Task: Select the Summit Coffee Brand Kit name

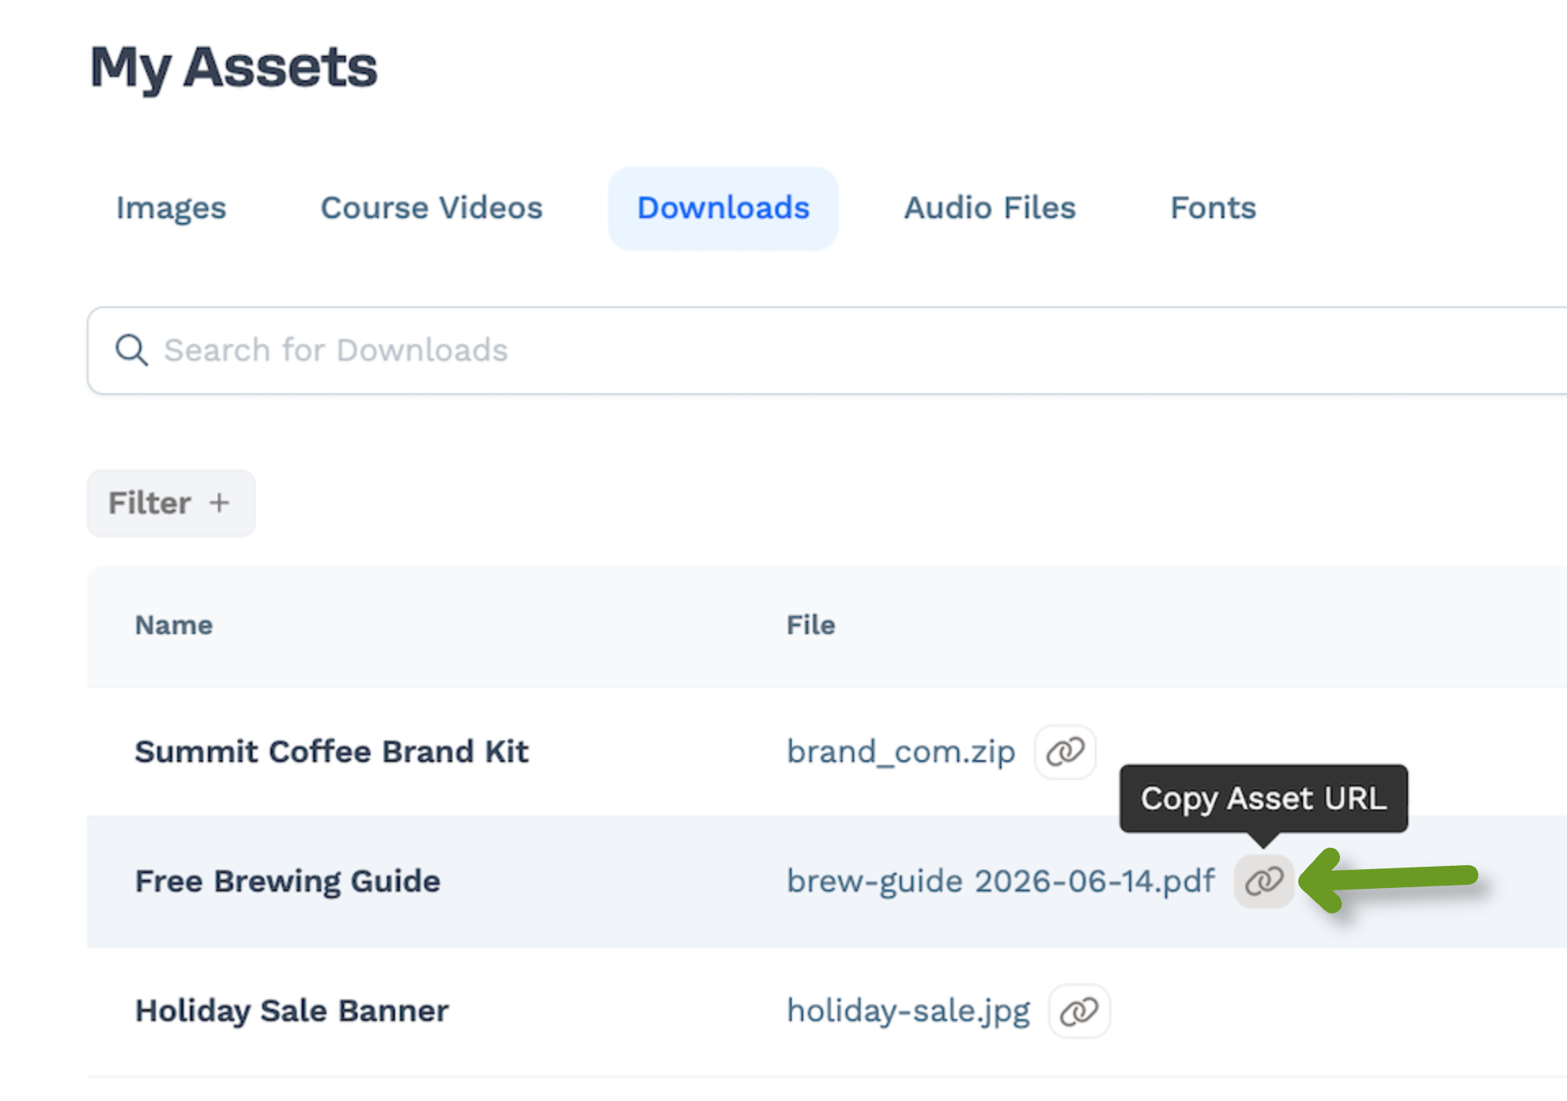Action: click(332, 752)
